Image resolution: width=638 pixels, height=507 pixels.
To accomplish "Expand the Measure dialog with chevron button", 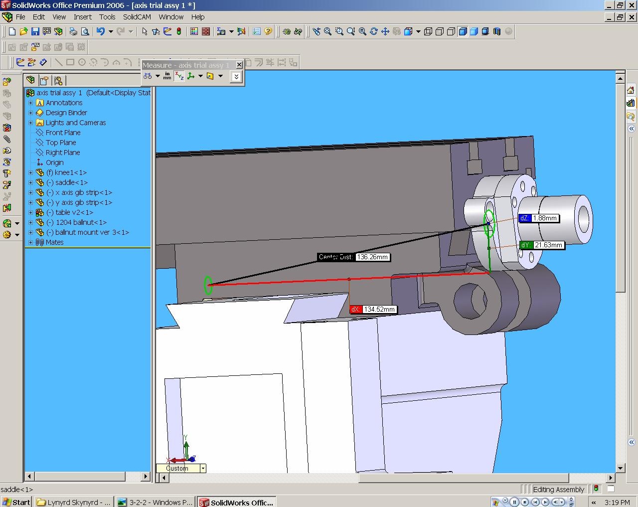I will pyautogui.click(x=236, y=76).
